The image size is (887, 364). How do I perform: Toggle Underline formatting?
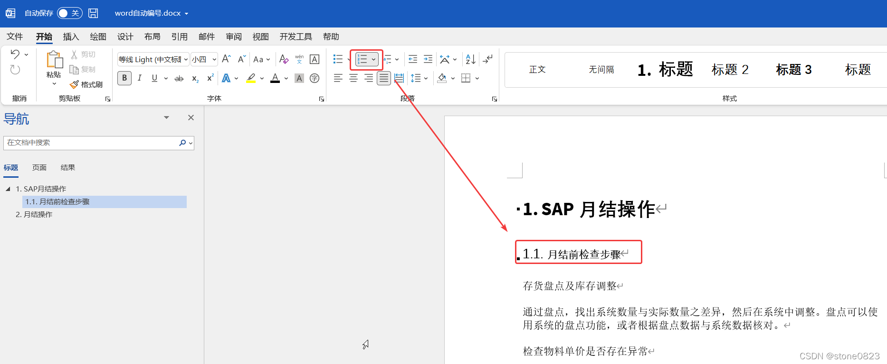pos(154,78)
